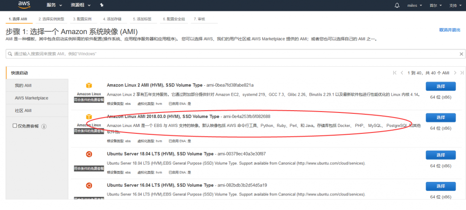Click the pagination text 1 到 40，共 40 个 AMI
466x210 pixels.
(x=428, y=73)
